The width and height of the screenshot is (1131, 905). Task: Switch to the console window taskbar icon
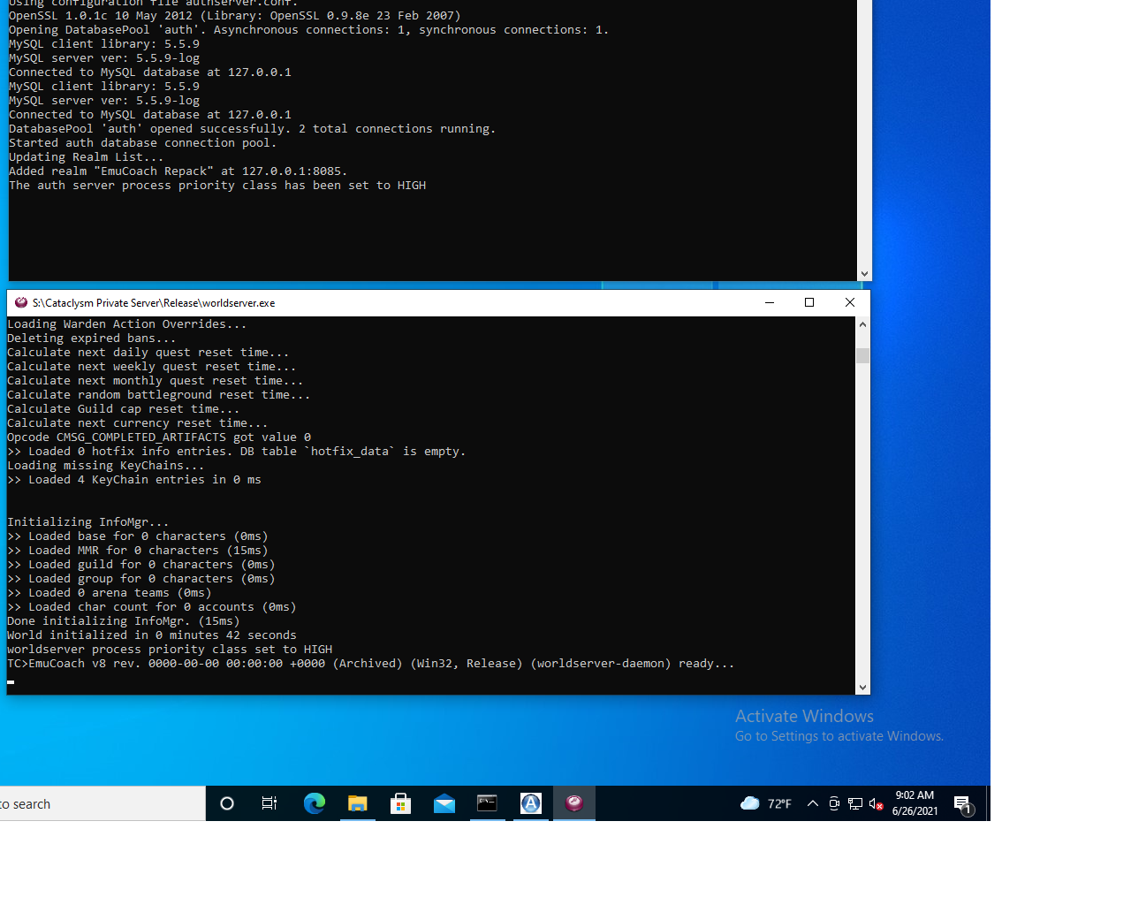click(x=487, y=803)
